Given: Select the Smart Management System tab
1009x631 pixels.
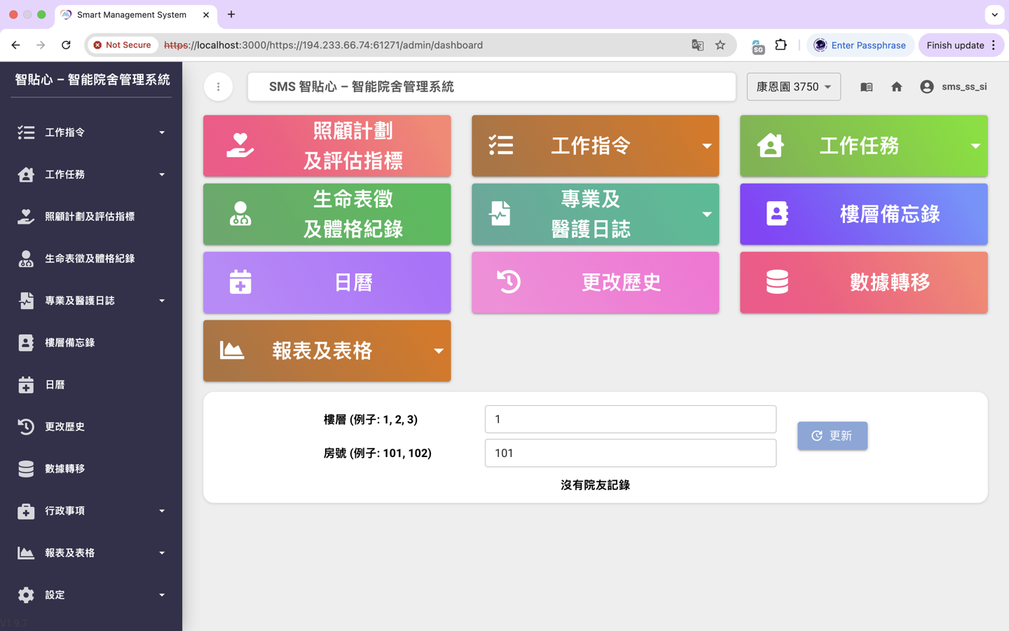Looking at the screenshot, I should [135, 15].
